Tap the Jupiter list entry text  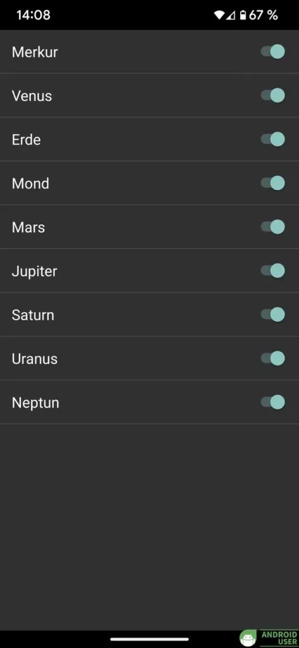[x=34, y=271]
